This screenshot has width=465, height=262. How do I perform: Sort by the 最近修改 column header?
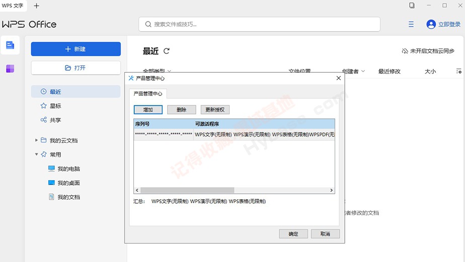[x=389, y=71]
